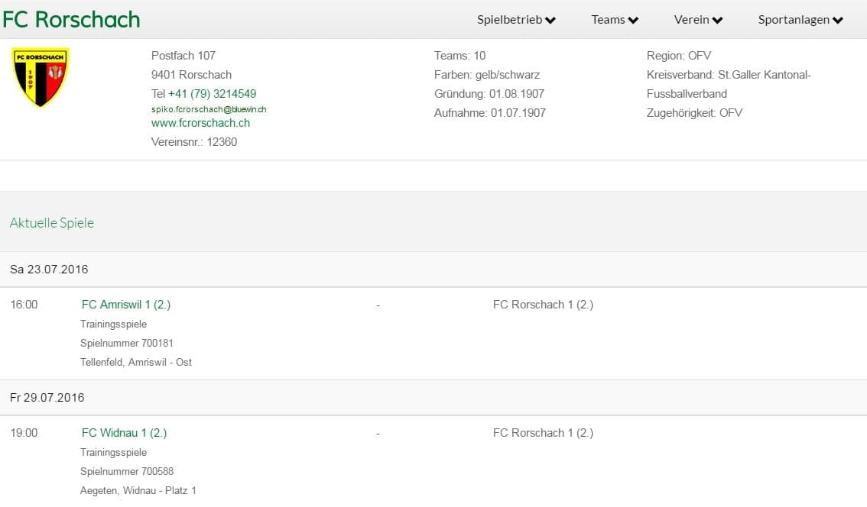Screen dimensions: 867x507
Task: Open the Verein menu label
Action: point(691,20)
